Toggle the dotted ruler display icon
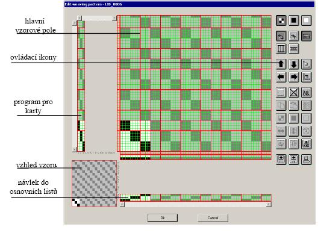Viewport: 321px width, 233px height. (x=307, y=36)
